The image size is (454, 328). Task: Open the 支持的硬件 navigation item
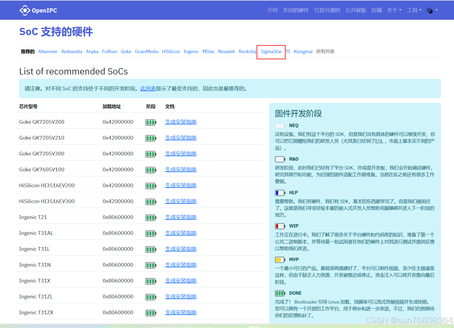point(296,10)
